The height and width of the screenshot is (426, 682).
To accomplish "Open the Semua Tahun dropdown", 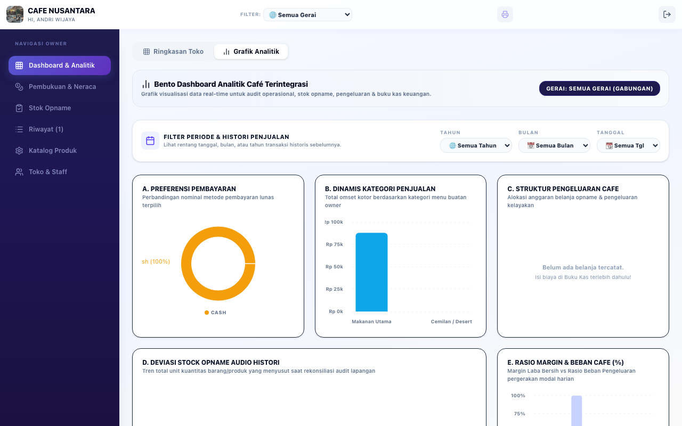I will [476, 145].
